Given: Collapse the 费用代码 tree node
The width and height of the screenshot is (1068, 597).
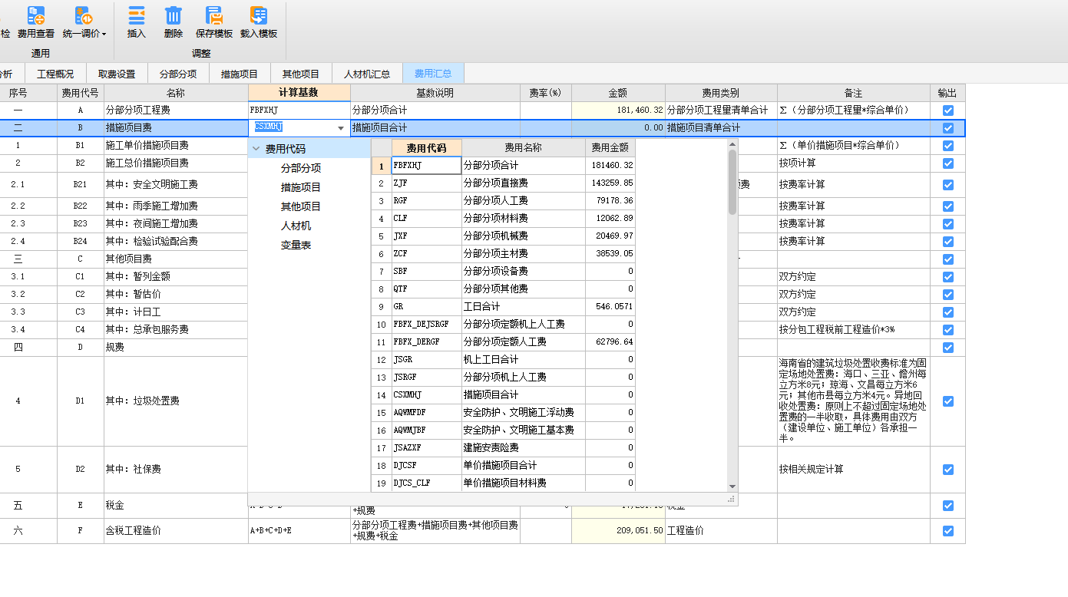Looking at the screenshot, I should 255,149.
